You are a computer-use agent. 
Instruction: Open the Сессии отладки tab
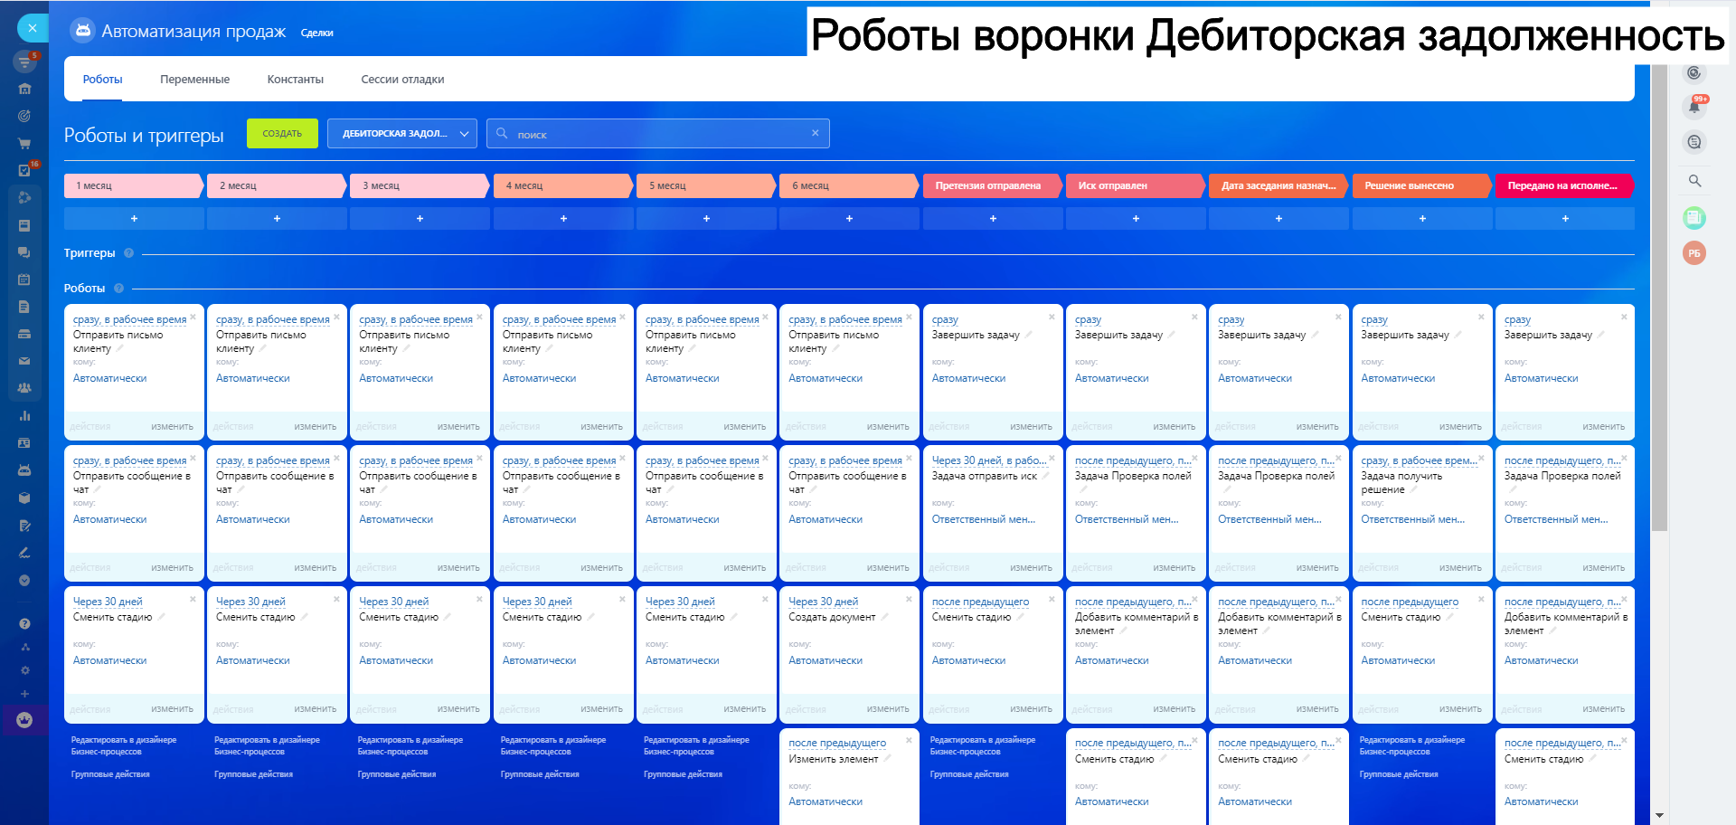[402, 80]
